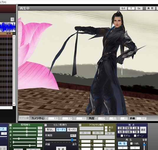Click the 読込 accessory load button
The image size is (158, 150).
tap(85, 133)
